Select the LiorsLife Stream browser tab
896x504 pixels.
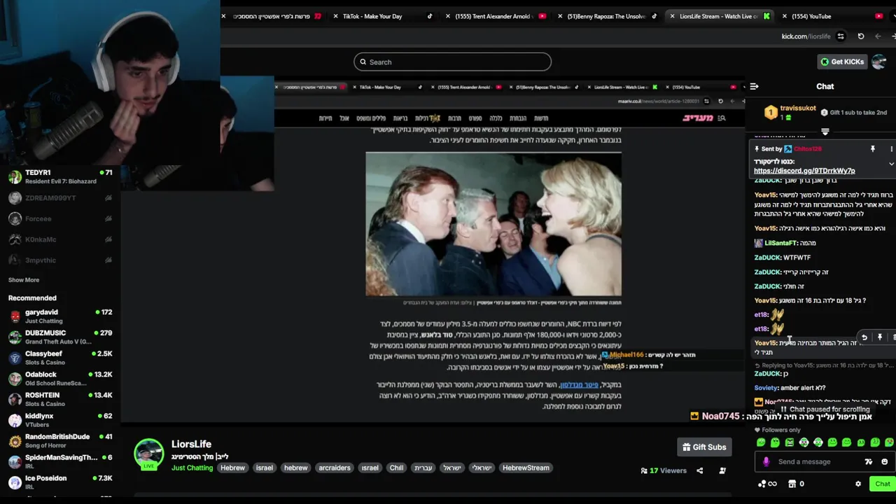pyautogui.click(x=718, y=16)
